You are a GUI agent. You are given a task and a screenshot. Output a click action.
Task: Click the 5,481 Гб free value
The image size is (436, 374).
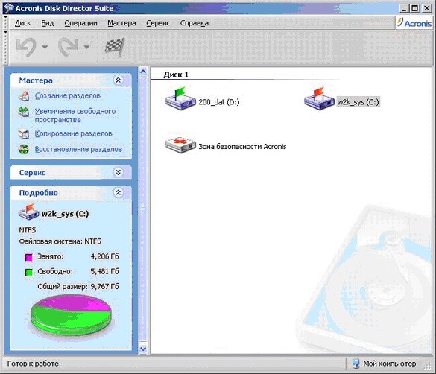tap(105, 271)
